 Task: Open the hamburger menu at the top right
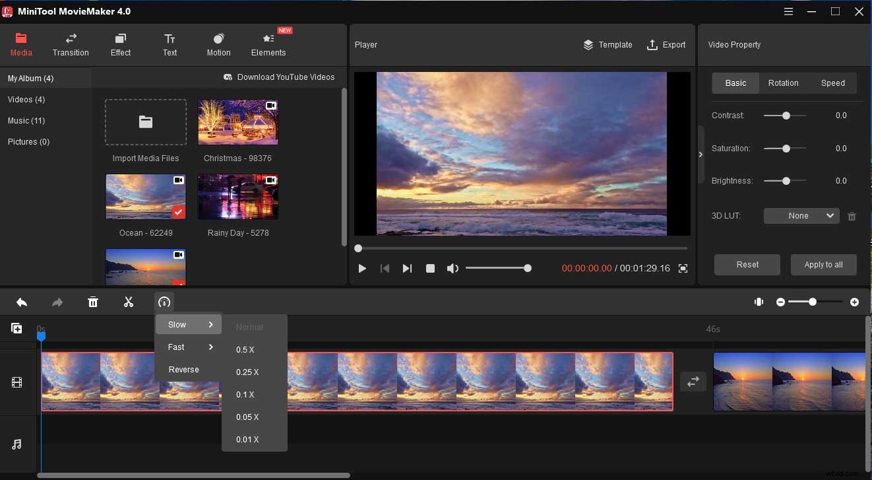tap(788, 11)
